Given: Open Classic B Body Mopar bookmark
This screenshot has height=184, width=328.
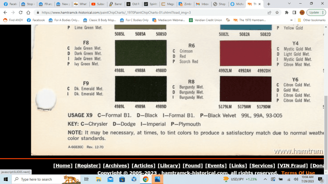Looking at the screenshot, I should coord(100,20).
